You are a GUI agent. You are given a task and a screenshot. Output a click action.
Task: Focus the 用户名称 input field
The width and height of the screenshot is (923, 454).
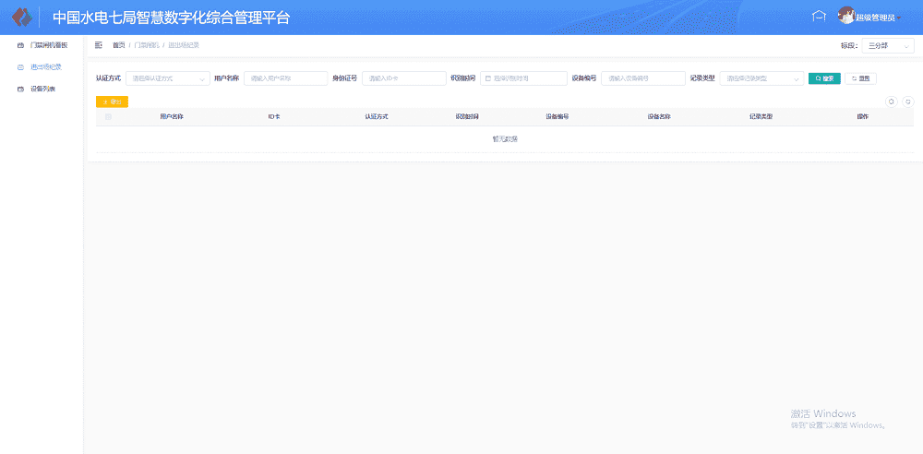285,78
